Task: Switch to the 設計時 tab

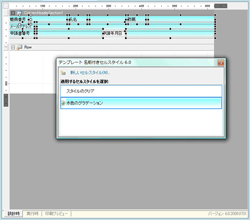Action: (13, 214)
